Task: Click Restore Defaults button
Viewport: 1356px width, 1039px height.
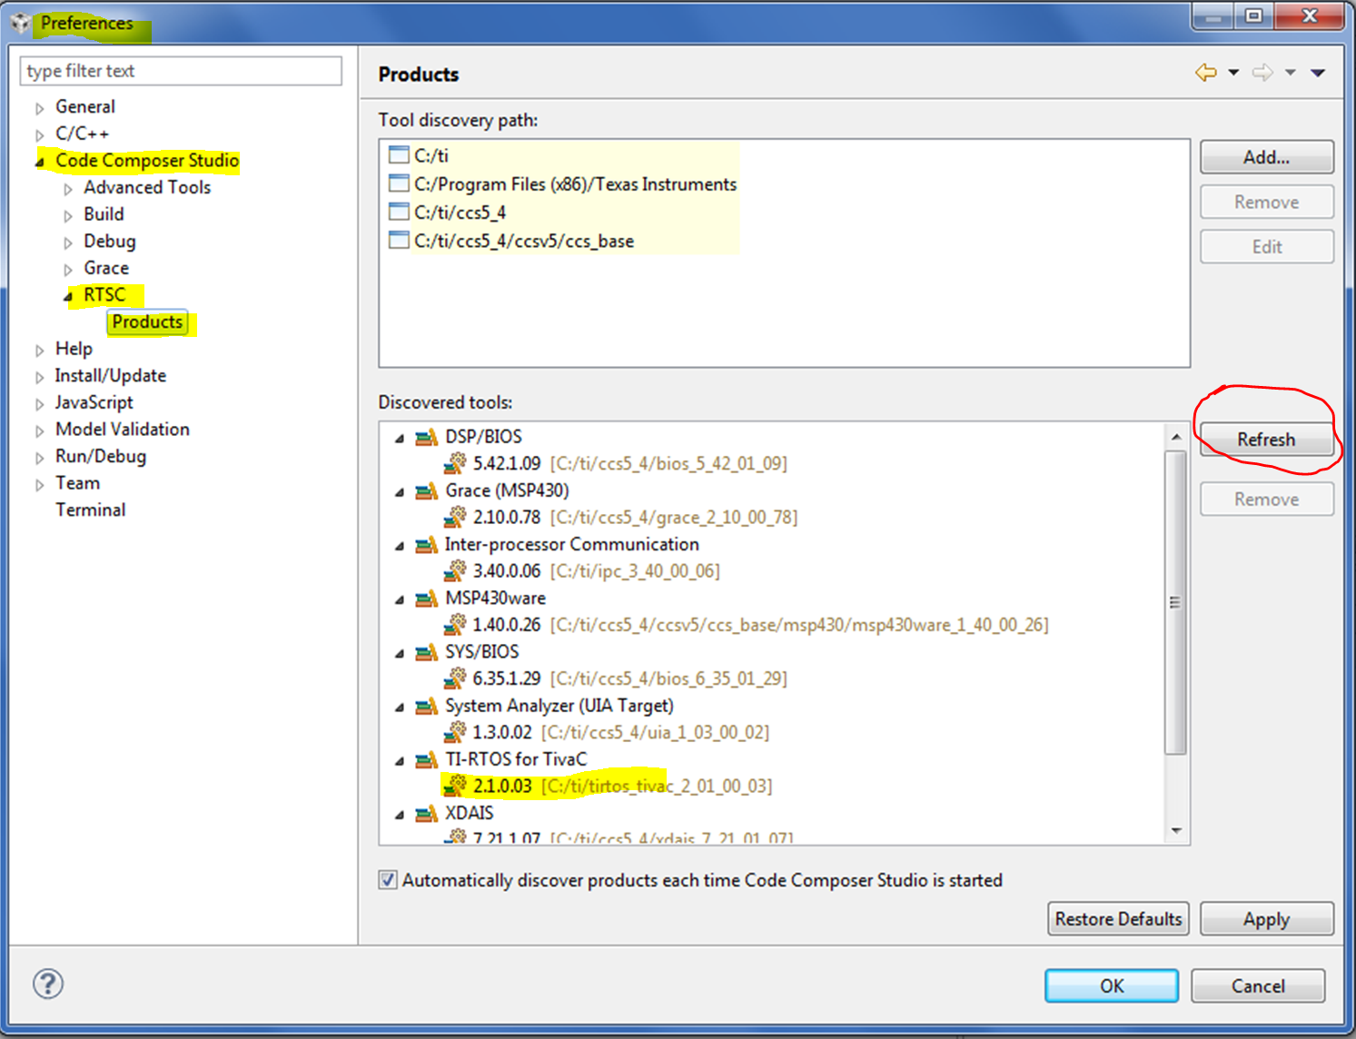Action: pyautogui.click(x=1118, y=919)
